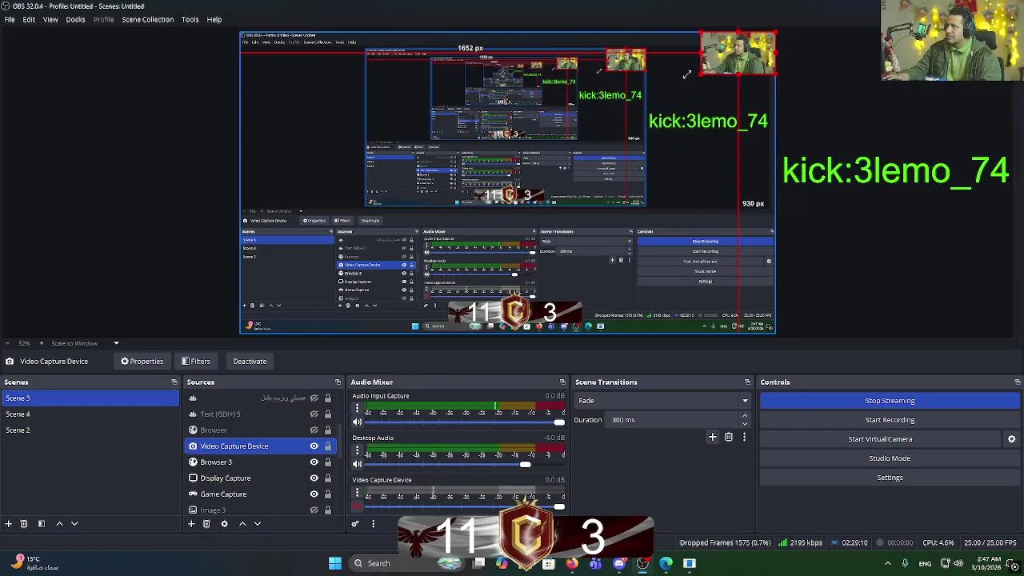Toggle lock on the Display Capture source

point(327,478)
